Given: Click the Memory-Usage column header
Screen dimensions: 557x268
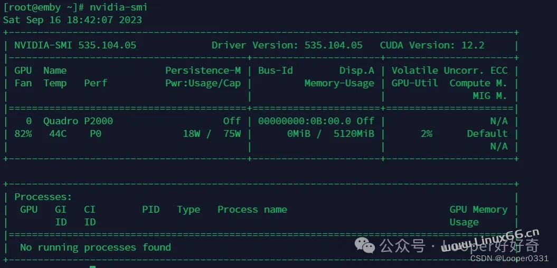Looking at the screenshot, I should [x=339, y=83].
